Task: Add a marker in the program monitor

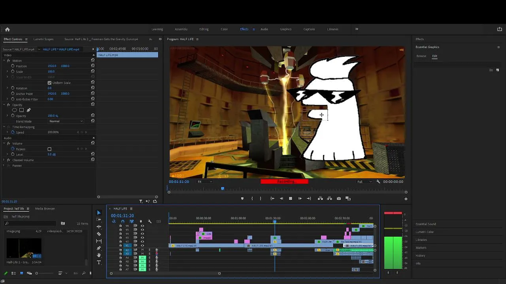Action: (x=242, y=198)
